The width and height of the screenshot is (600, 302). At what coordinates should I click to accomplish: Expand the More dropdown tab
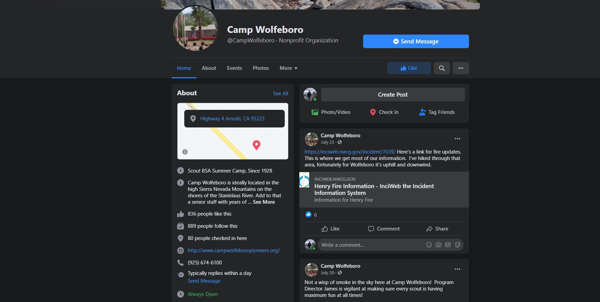coord(288,68)
